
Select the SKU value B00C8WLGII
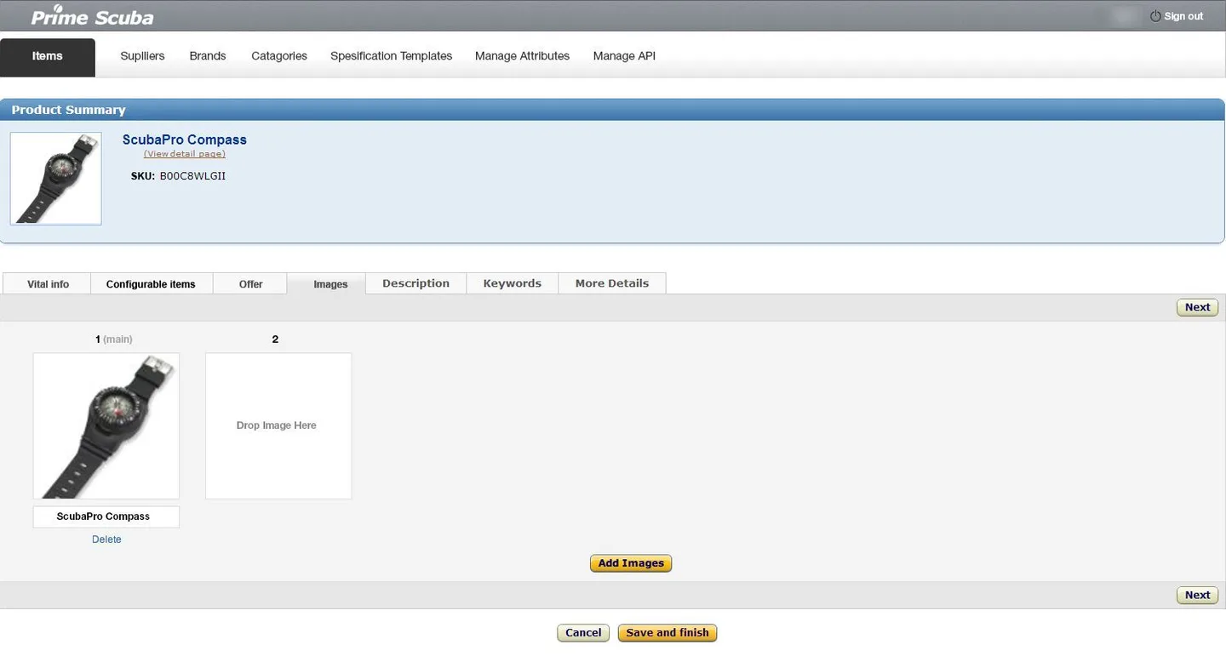coord(192,176)
